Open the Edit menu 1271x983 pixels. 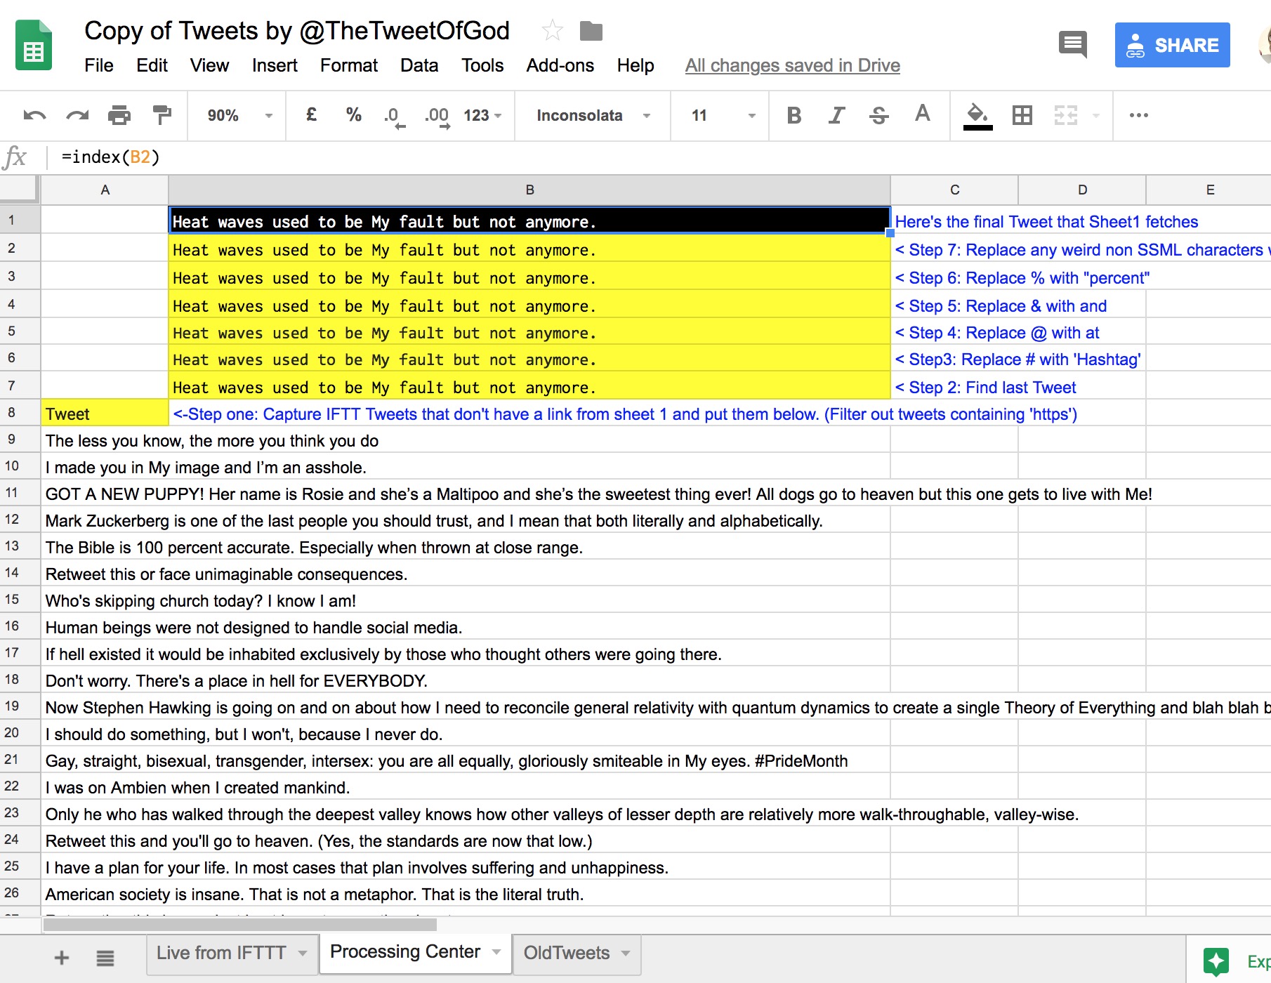coord(152,65)
